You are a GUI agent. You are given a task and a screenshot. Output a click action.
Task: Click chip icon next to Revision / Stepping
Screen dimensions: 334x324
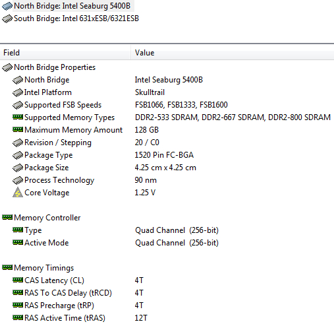tap(18, 143)
